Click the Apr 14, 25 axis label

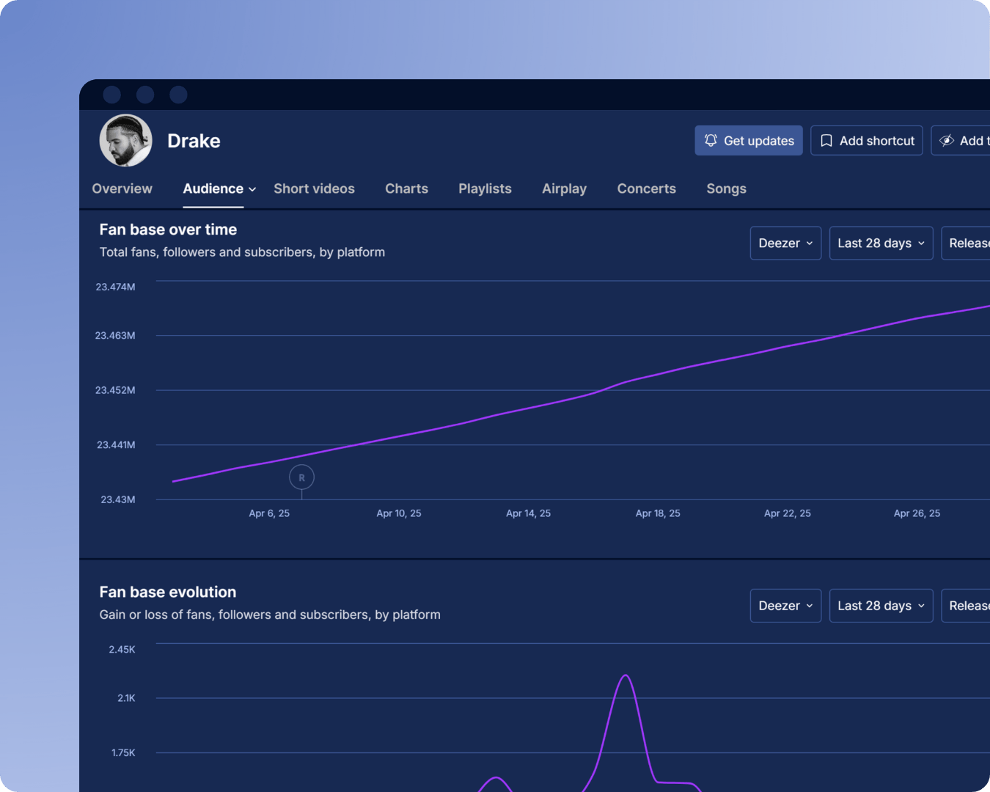coord(528,513)
